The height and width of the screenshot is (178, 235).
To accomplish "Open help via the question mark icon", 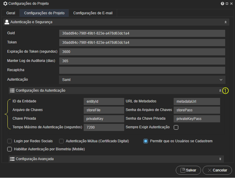I will [222, 4].
